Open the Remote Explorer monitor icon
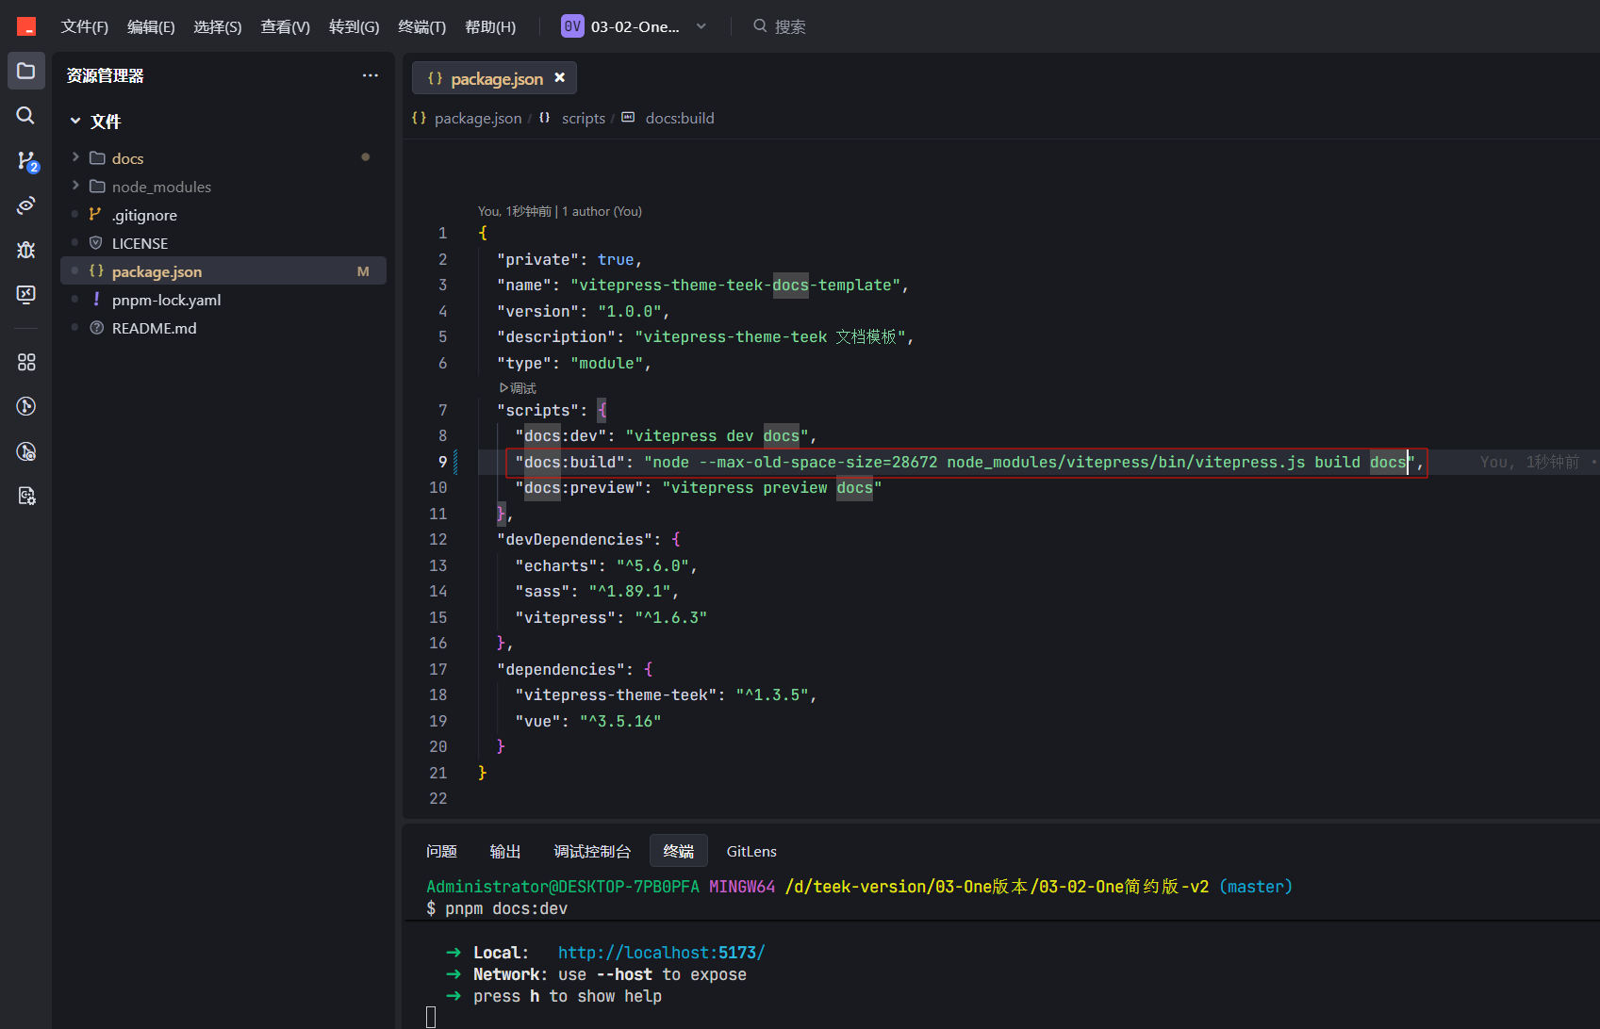Image resolution: width=1600 pixels, height=1029 pixels. click(x=26, y=294)
